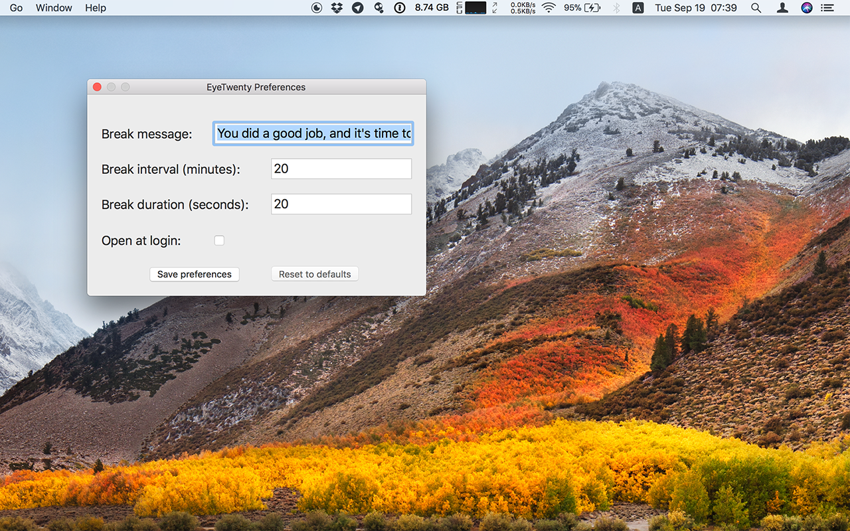Open Notification Center list icon
850x531 pixels.
[x=827, y=8]
